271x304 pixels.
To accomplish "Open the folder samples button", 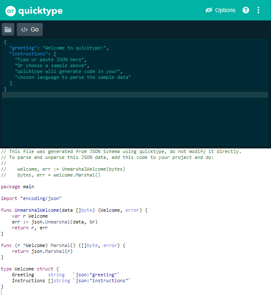I will 8,29.
